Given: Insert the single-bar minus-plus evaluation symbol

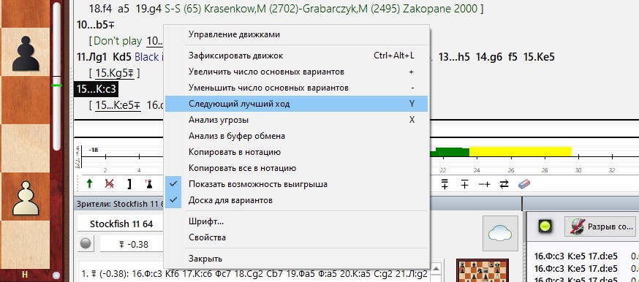Looking at the screenshot, I should pyautogui.click(x=464, y=184).
